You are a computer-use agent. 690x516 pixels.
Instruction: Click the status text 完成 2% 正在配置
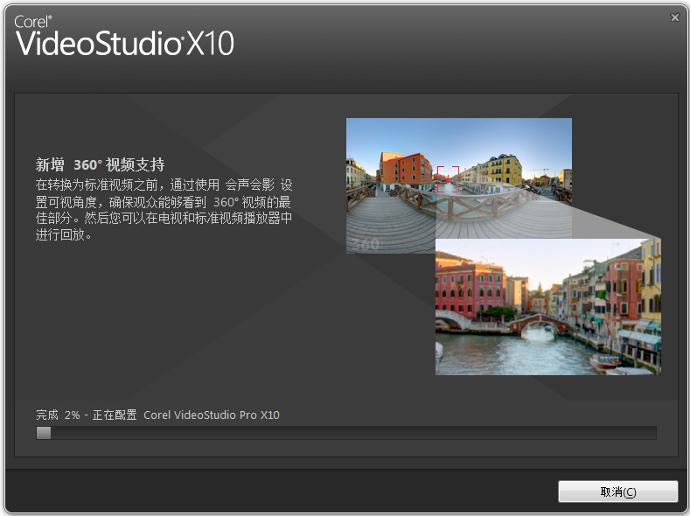pyautogui.click(x=86, y=415)
